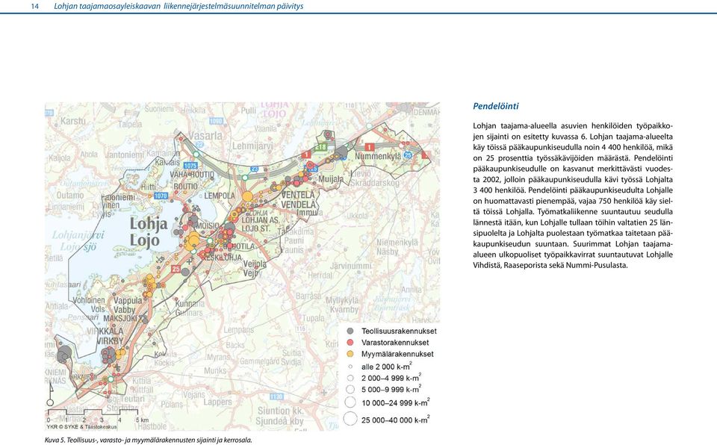Click the map scale bar
717x445 pixels.
tap(93, 413)
